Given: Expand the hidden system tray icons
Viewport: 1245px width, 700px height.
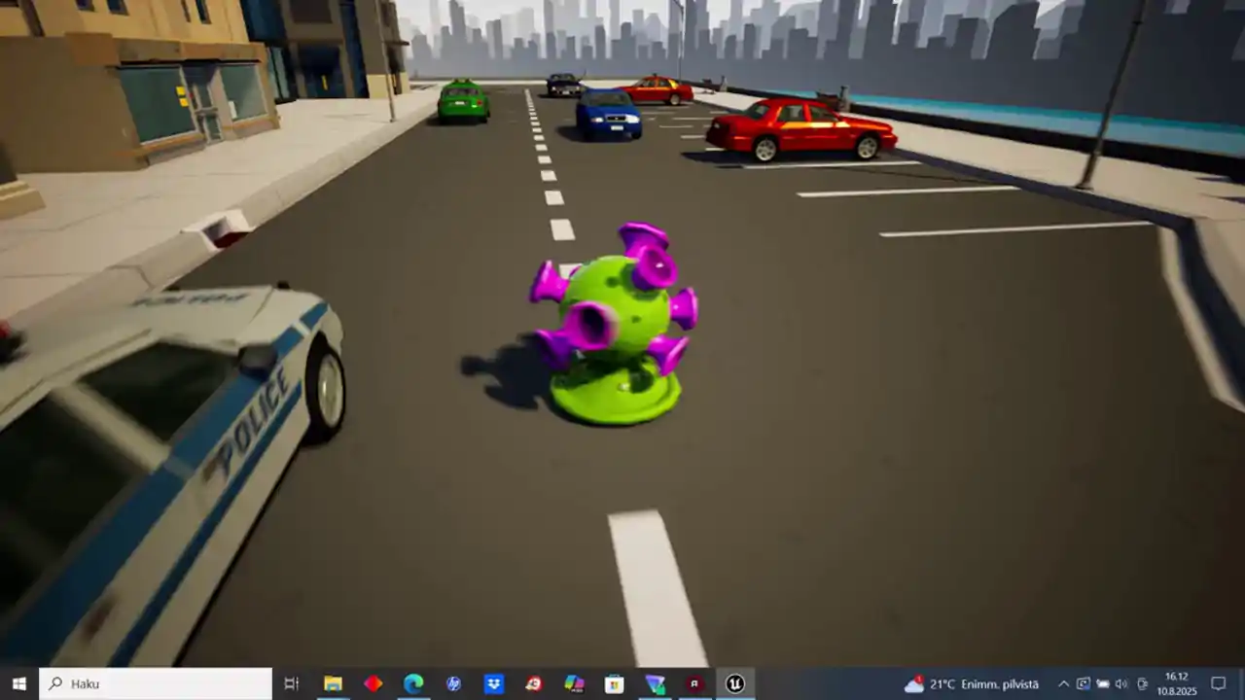Looking at the screenshot, I should (x=1063, y=683).
